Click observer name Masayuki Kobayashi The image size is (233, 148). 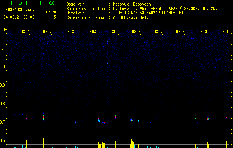(133, 4)
